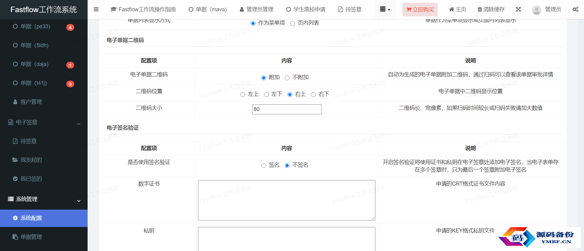584x251 pixels.
Task: Click the list icon beside 系统管理
Action: pyautogui.click(x=11, y=199)
